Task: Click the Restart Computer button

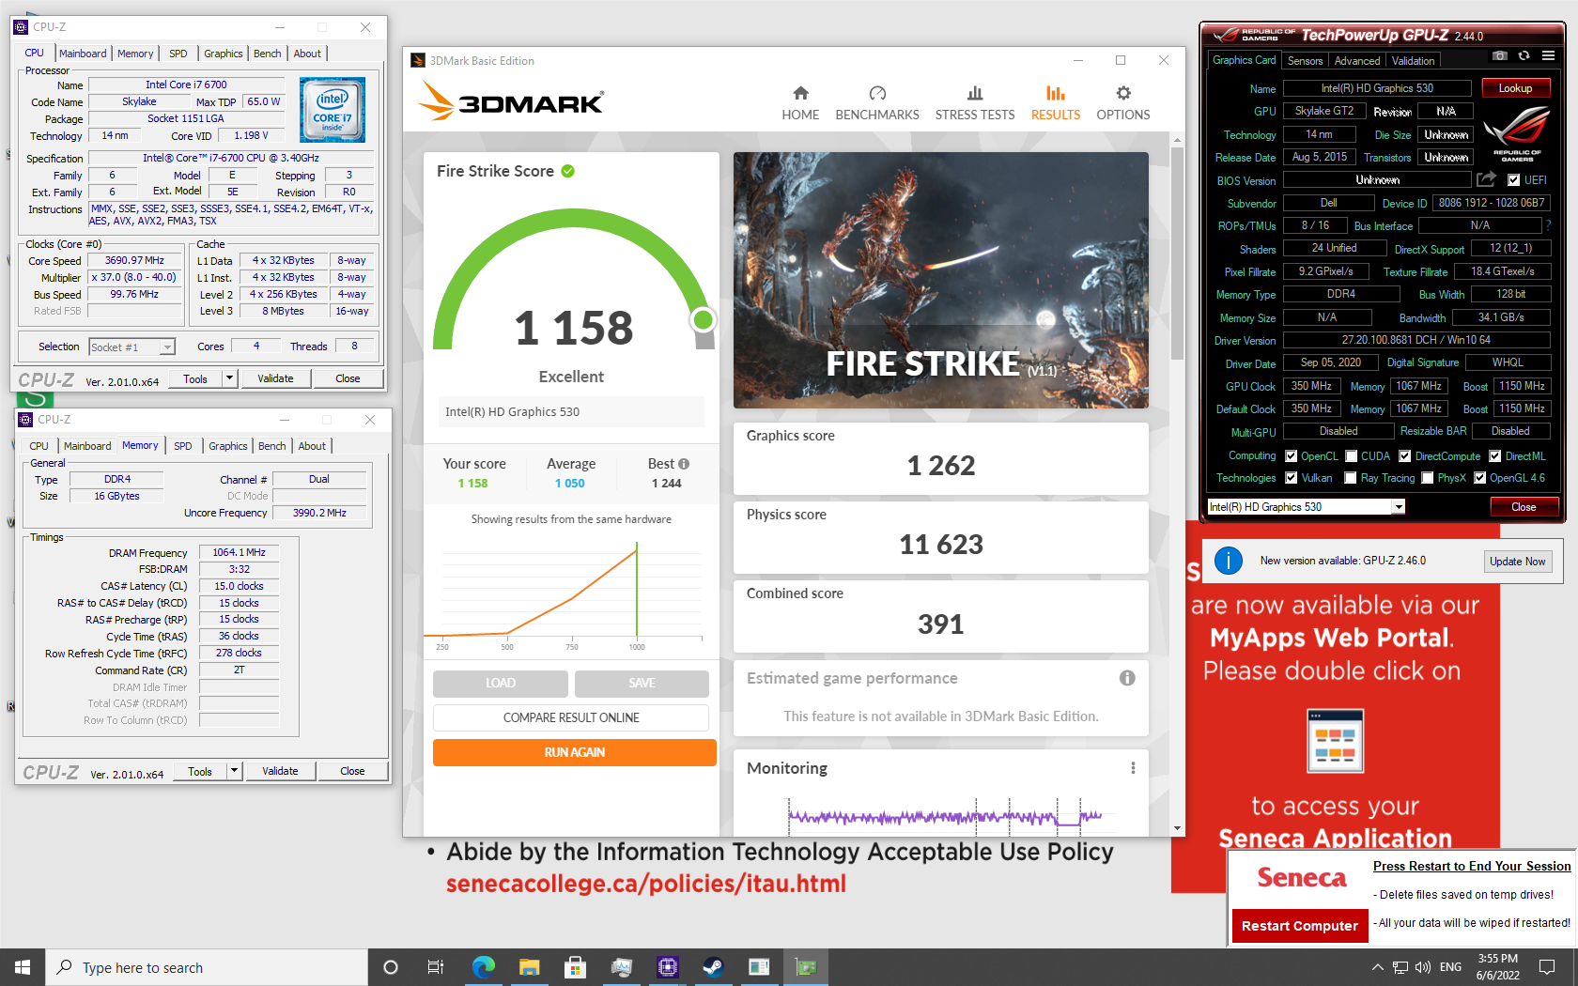Action: (x=1299, y=926)
